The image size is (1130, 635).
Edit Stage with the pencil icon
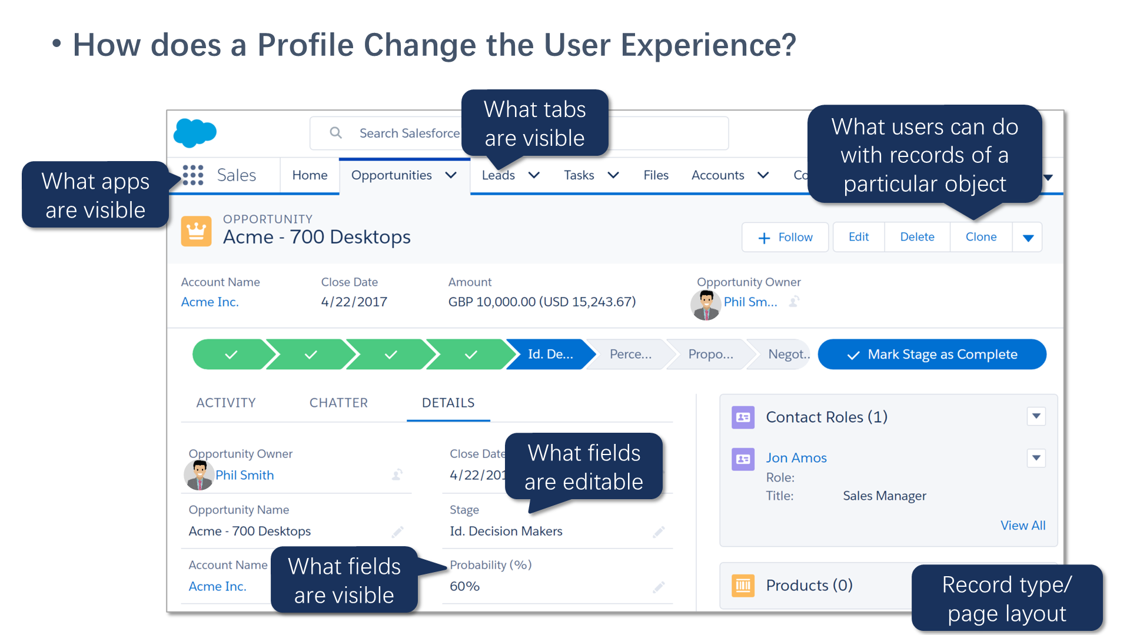(659, 532)
